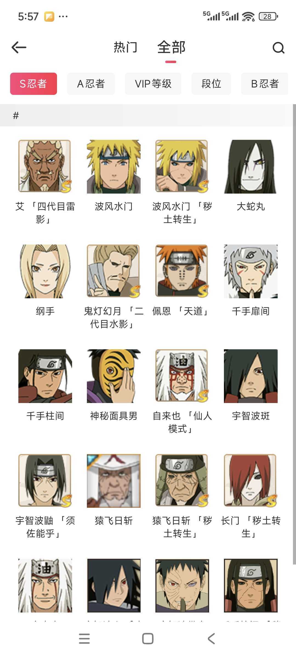Select the B忍者 filter chip
Screen dimensions: 296x658
click(x=265, y=84)
